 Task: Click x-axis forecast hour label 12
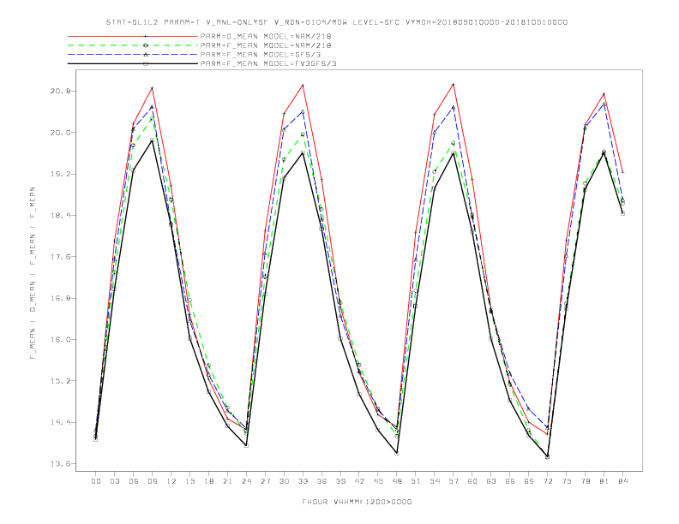171,481
